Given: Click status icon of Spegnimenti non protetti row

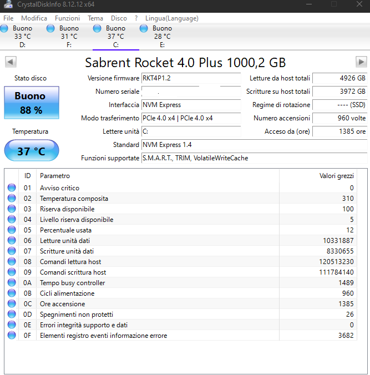Looking at the screenshot, I should click(12, 314).
